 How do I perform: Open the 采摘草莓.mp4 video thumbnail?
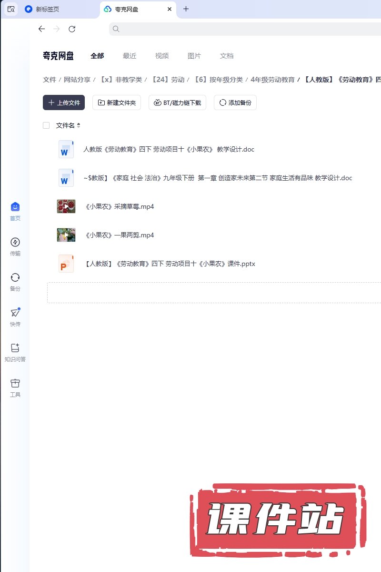[66, 206]
